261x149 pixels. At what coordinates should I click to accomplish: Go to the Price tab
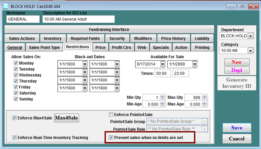pos(100,48)
